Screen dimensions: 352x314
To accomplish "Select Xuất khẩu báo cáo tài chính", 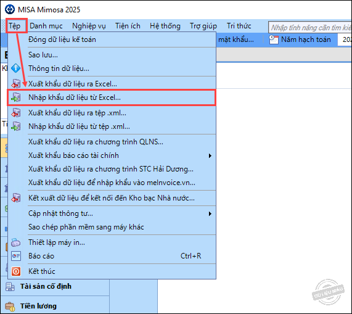I will click(112, 155).
